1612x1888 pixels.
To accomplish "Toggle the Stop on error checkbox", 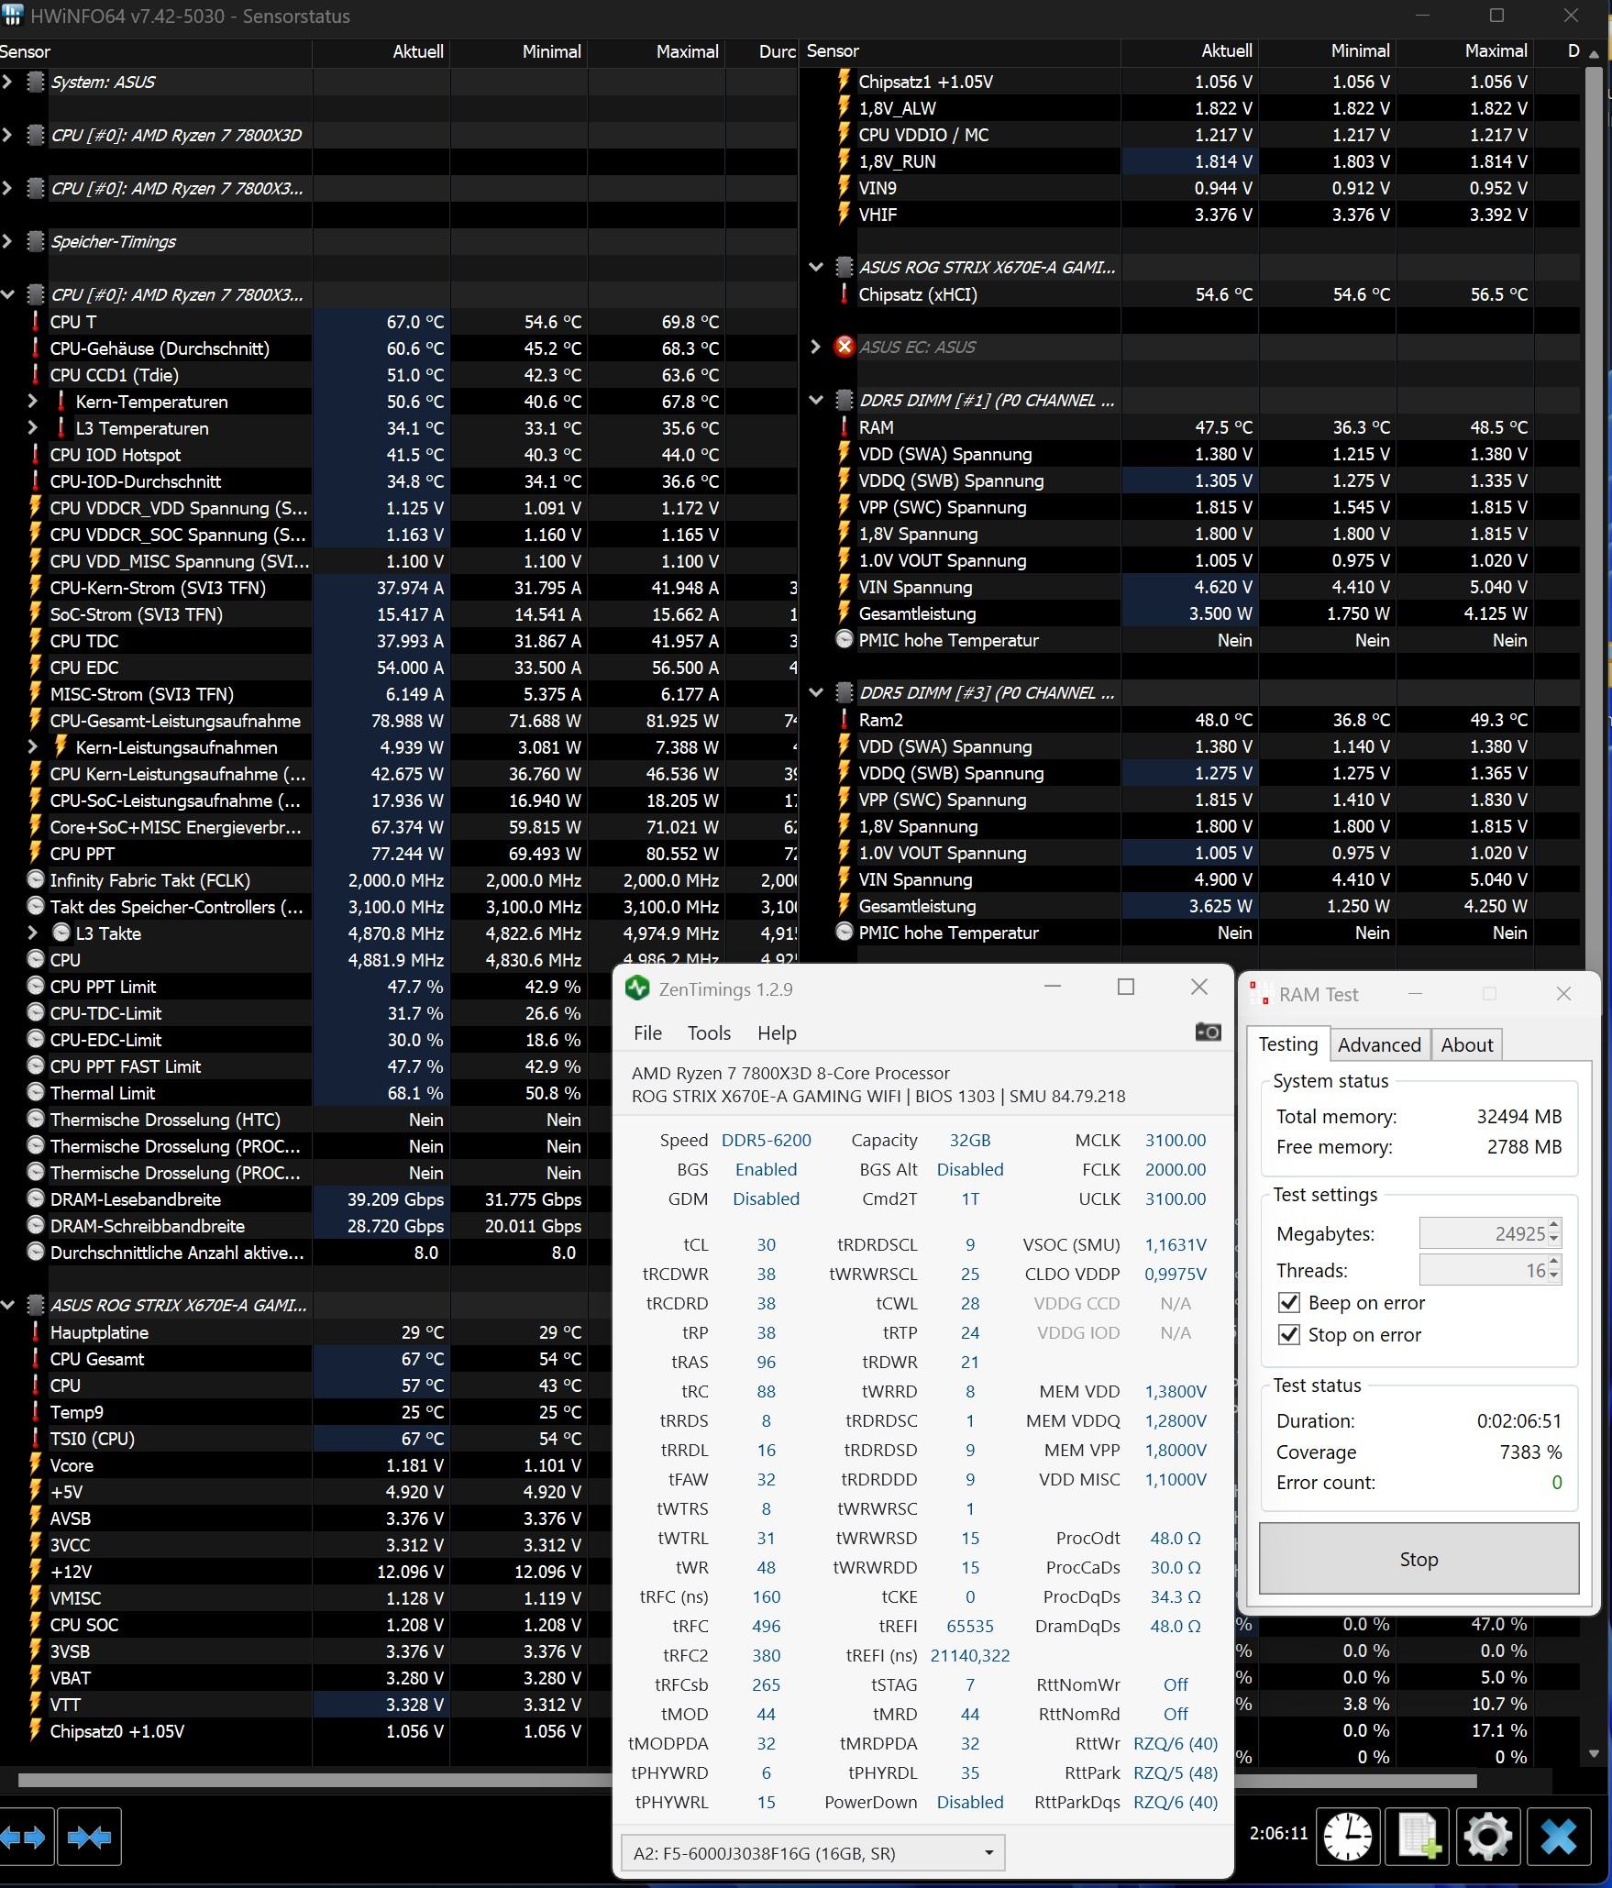I will pos(1288,1334).
